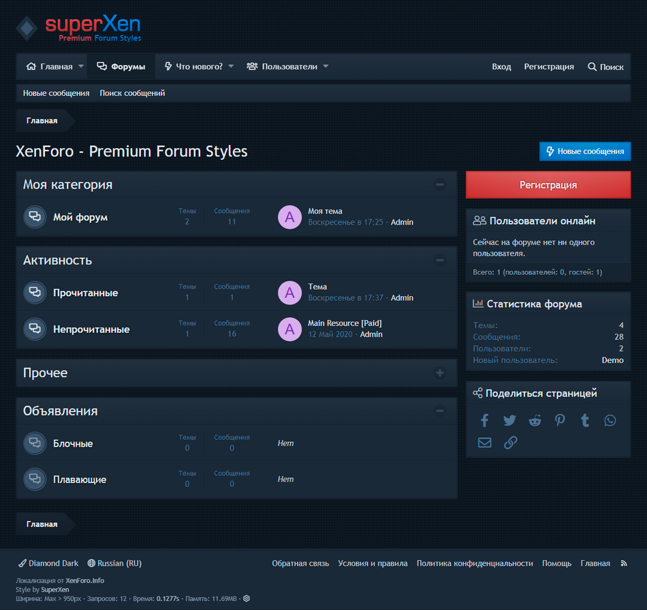
Task: Click Регистрация in the top navigation
Action: [549, 67]
